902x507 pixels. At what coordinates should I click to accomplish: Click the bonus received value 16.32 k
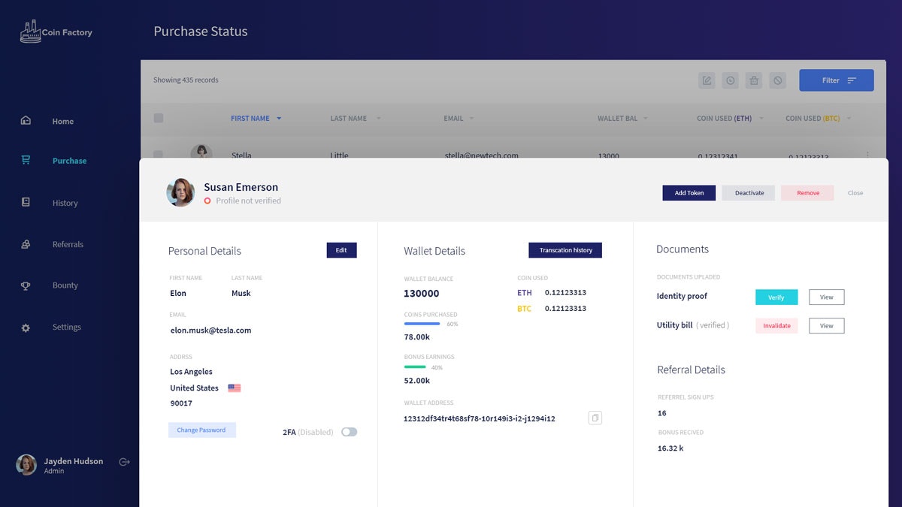[x=670, y=448]
